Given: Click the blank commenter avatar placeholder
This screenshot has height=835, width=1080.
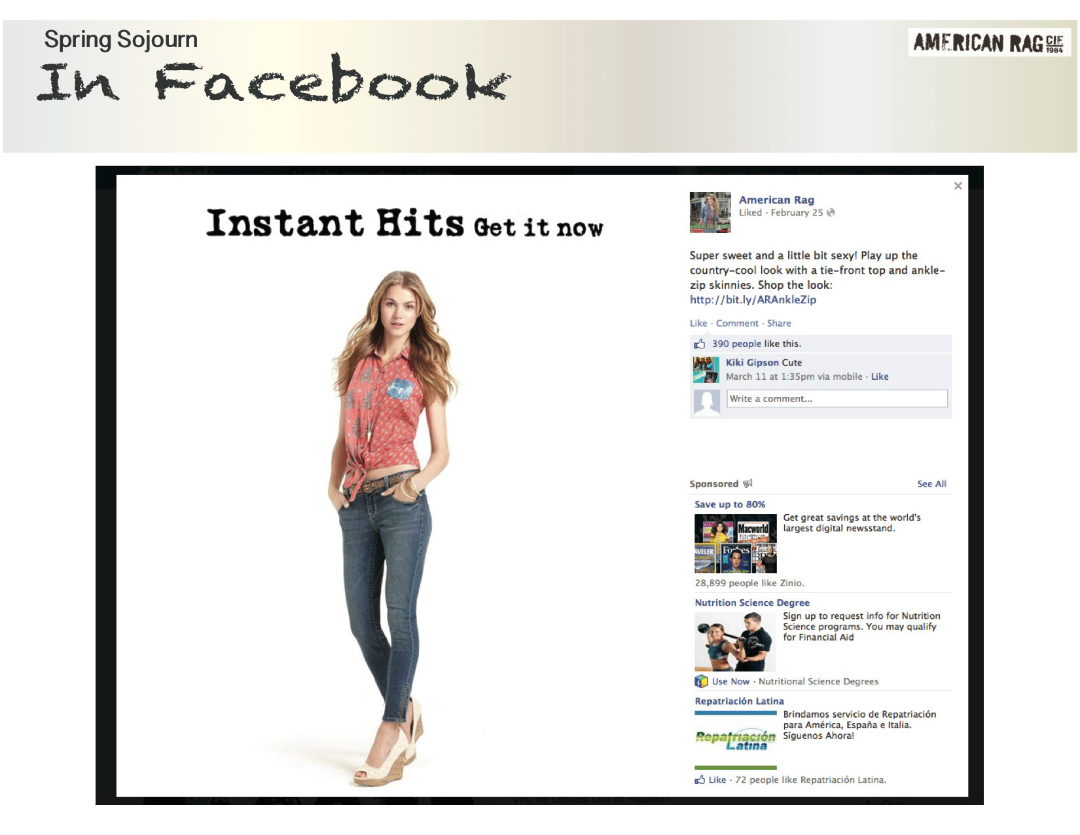Looking at the screenshot, I should point(706,402).
